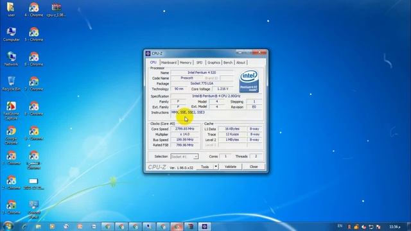
Task: Switch to the About tab
Action: tap(241, 63)
